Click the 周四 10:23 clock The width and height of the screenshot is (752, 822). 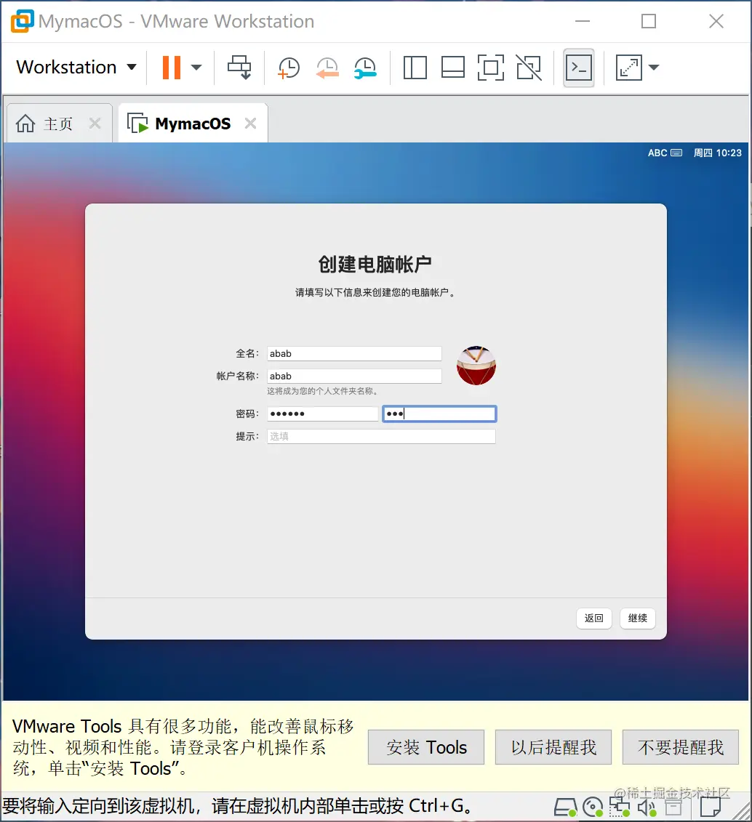point(717,153)
